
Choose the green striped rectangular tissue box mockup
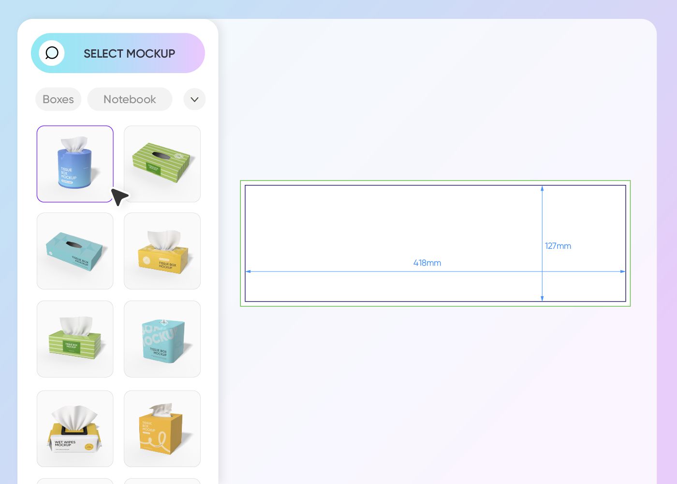[162, 164]
